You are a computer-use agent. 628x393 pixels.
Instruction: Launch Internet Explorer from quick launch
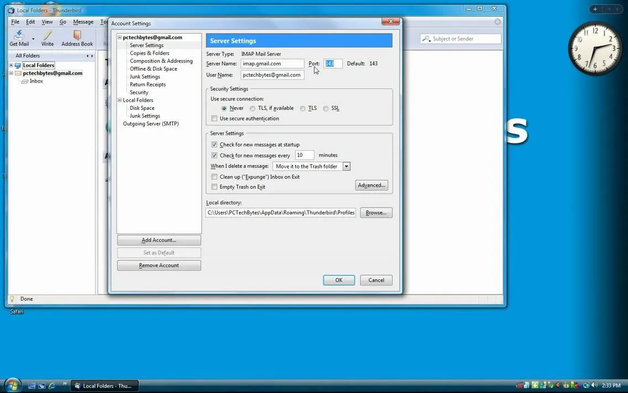[x=51, y=386]
